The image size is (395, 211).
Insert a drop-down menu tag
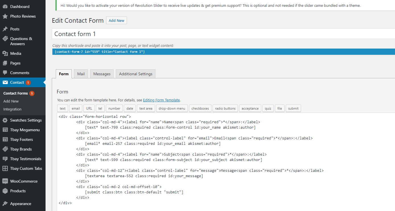pyautogui.click(x=172, y=108)
